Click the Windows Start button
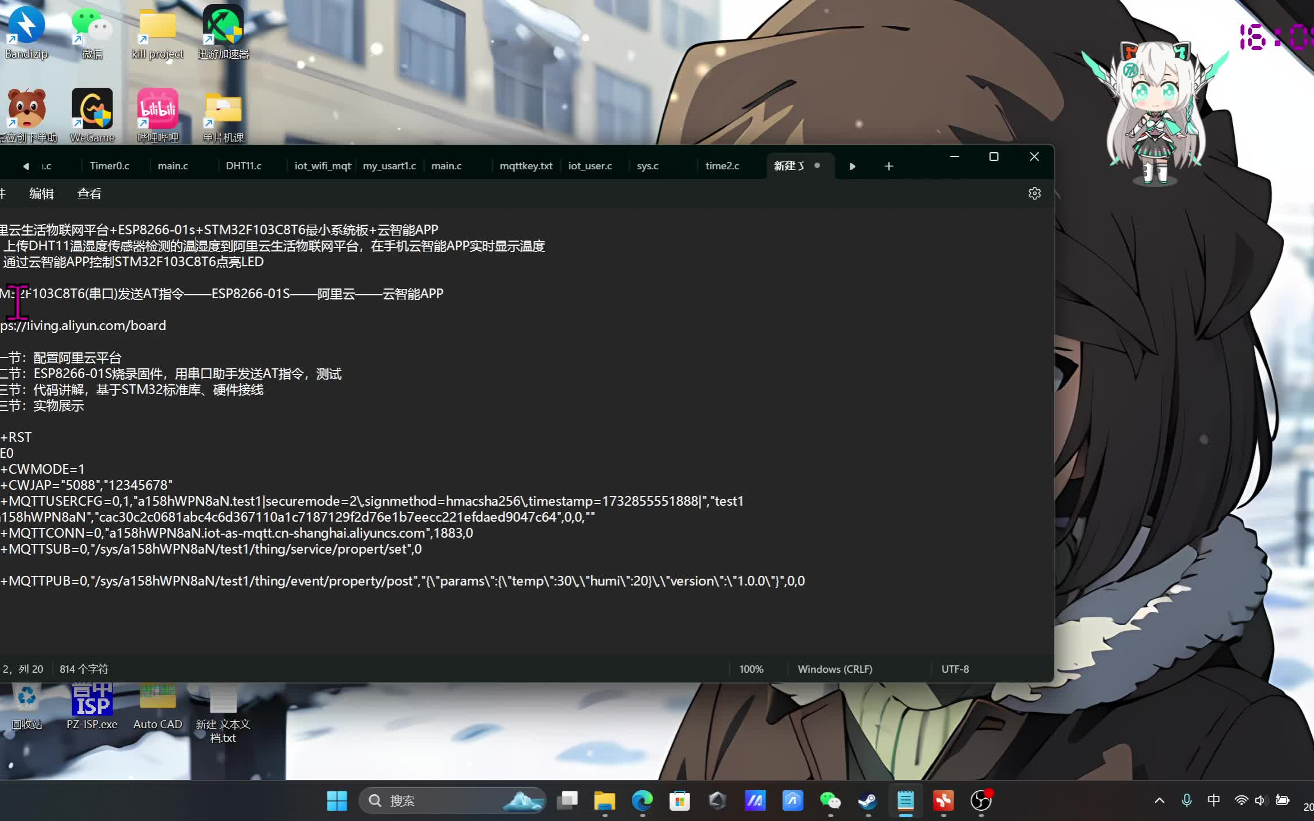Screen dimensions: 1314x821 click(x=336, y=800)
